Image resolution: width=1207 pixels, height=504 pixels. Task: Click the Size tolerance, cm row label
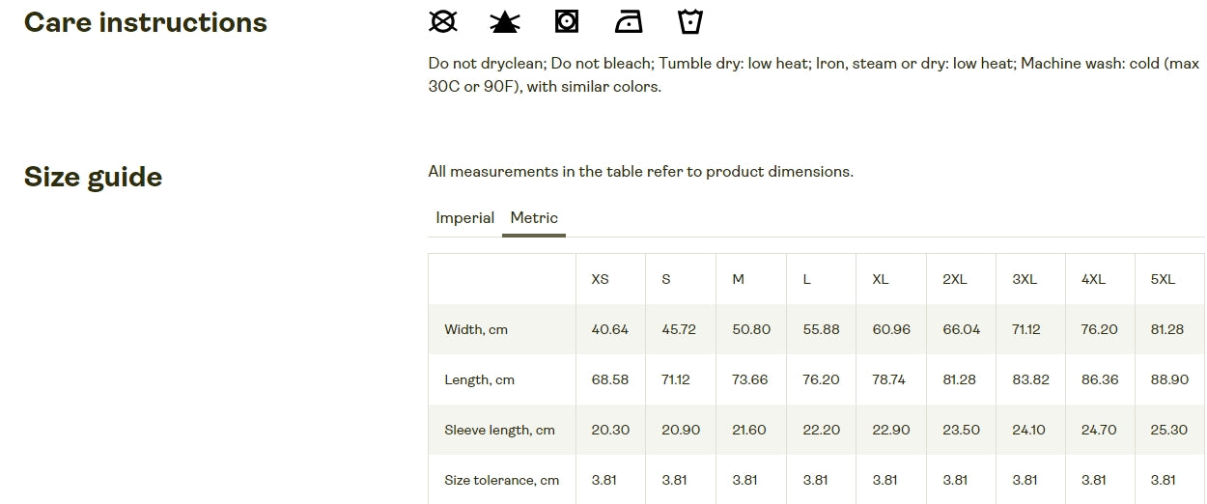tap(502, 480)
